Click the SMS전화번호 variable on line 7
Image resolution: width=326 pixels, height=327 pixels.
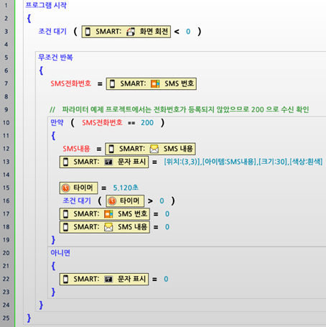pyautogui.click(x=71, y=83)
